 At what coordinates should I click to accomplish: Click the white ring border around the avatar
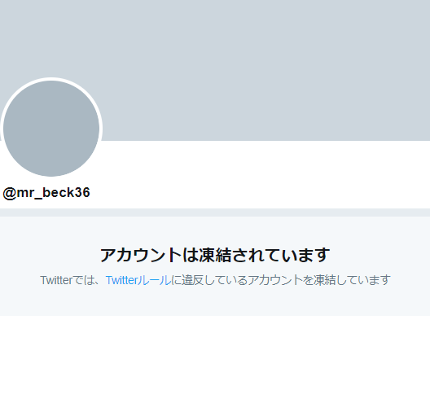(x=51, y=79)
